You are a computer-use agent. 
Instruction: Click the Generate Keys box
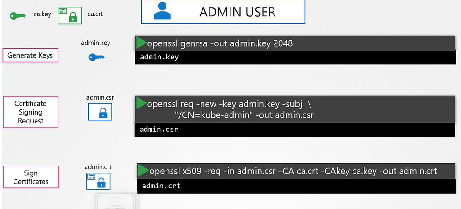[30, 55]
